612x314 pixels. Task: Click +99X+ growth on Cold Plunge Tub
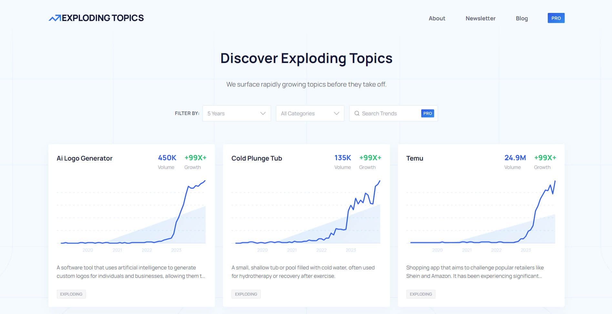coord(370,158)
